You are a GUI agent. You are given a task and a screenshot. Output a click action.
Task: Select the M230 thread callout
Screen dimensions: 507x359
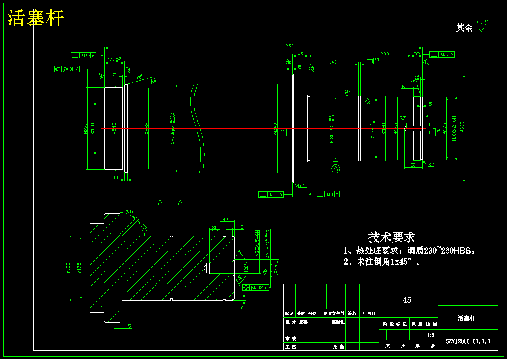[85, 128]
